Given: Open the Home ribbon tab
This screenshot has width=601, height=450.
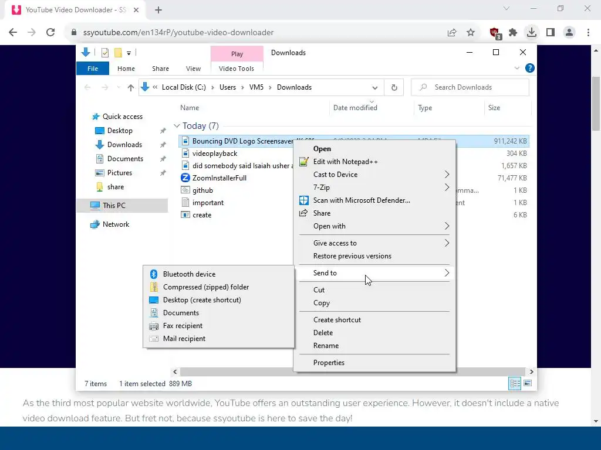Looking at the screenshot, I should (x=126, y=69).
